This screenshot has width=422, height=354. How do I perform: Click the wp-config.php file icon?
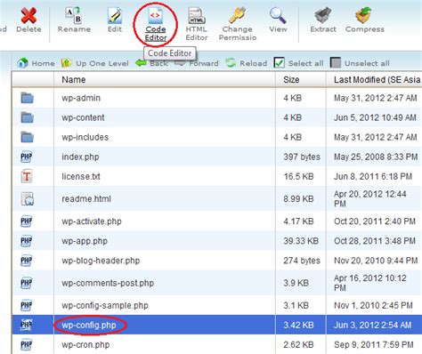coord(27,325)
